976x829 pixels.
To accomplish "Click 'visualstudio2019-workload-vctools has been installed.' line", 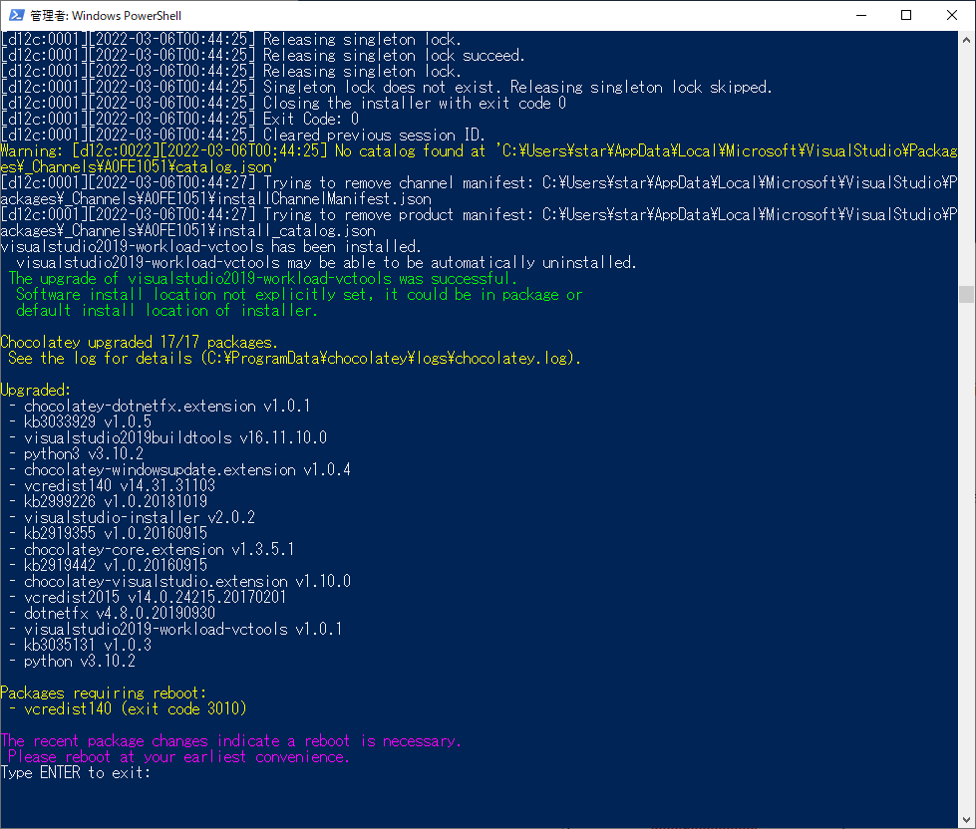I will tap(211, 247).
